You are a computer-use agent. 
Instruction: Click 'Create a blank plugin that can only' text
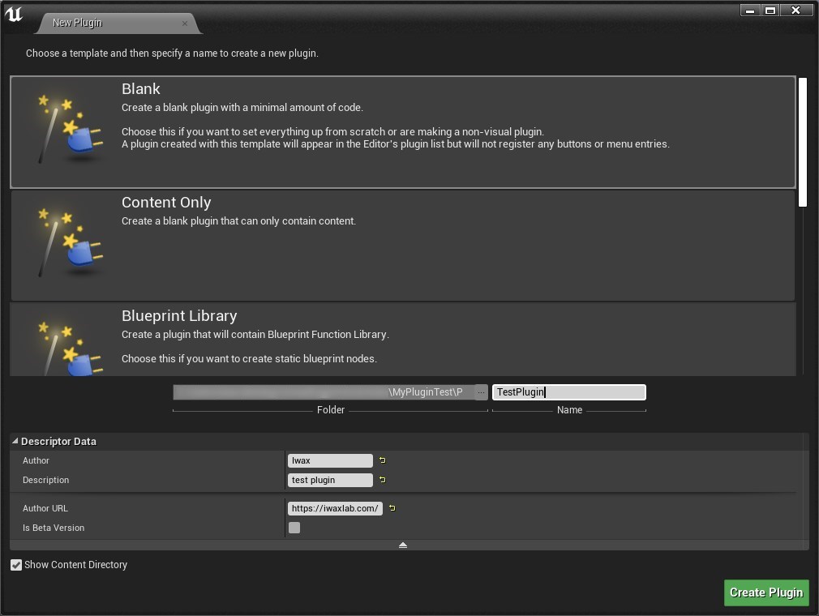[x=238, y=220]
